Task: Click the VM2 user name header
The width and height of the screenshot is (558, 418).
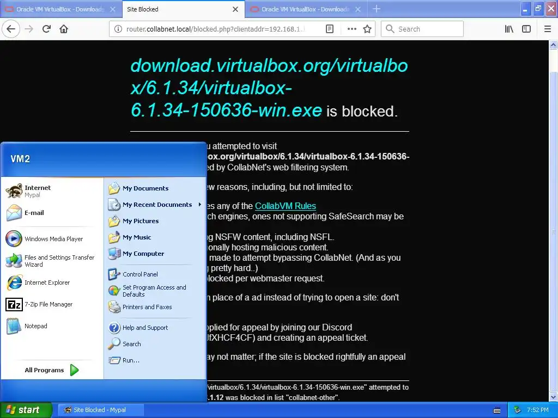Action: (20, 159)
